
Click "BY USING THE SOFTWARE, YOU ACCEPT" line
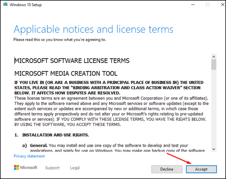68,125
